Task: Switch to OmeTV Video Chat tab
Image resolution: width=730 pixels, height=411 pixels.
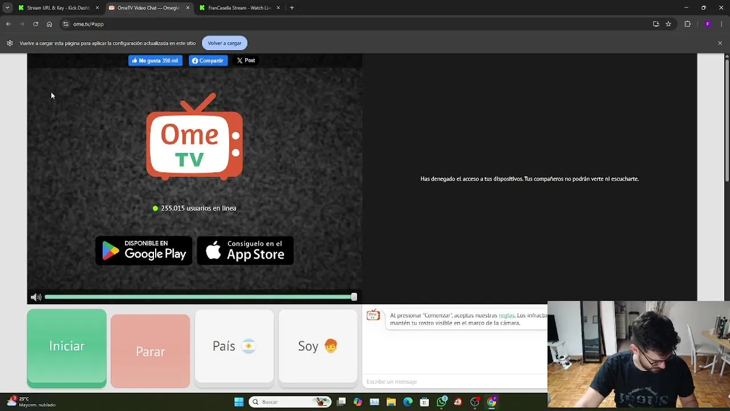Action: click(148, 8)
